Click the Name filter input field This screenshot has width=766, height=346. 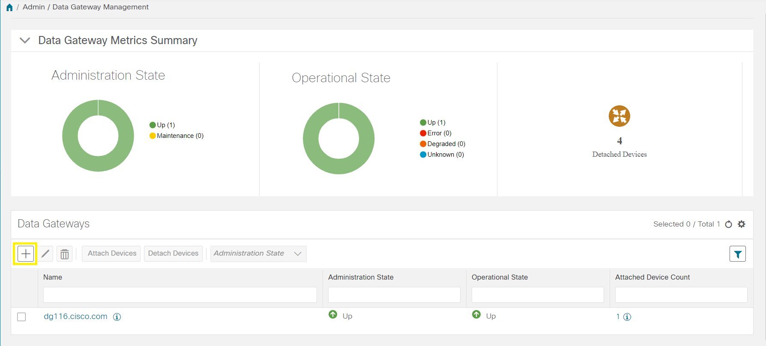[x=180, y=295]
